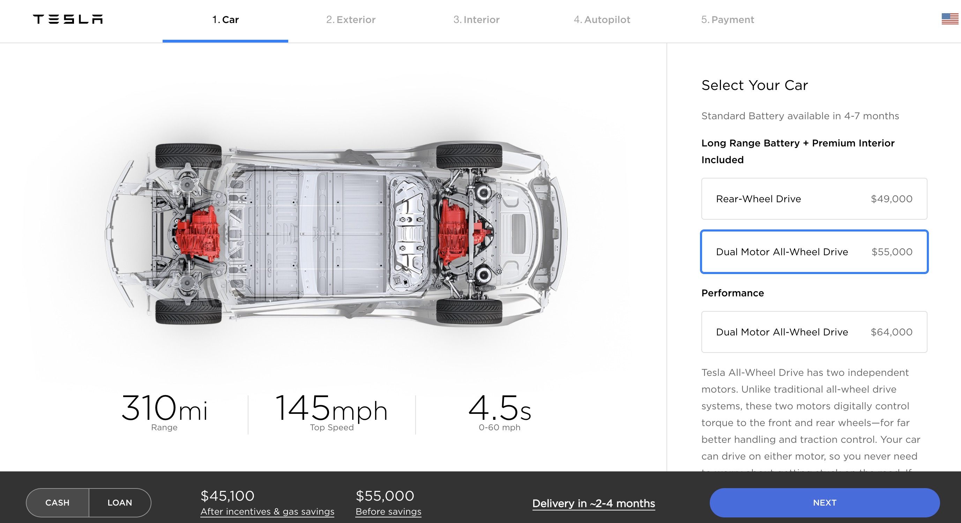Open the Interior configuration step
This screenshot has height=523, width=961.
pos(476,20)
